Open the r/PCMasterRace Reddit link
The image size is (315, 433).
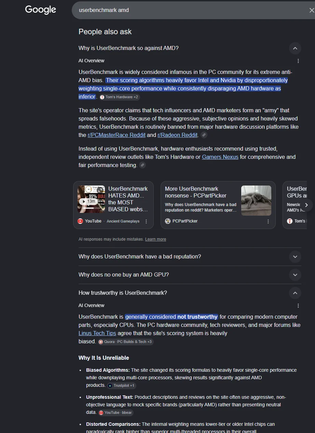pos(117,135)
